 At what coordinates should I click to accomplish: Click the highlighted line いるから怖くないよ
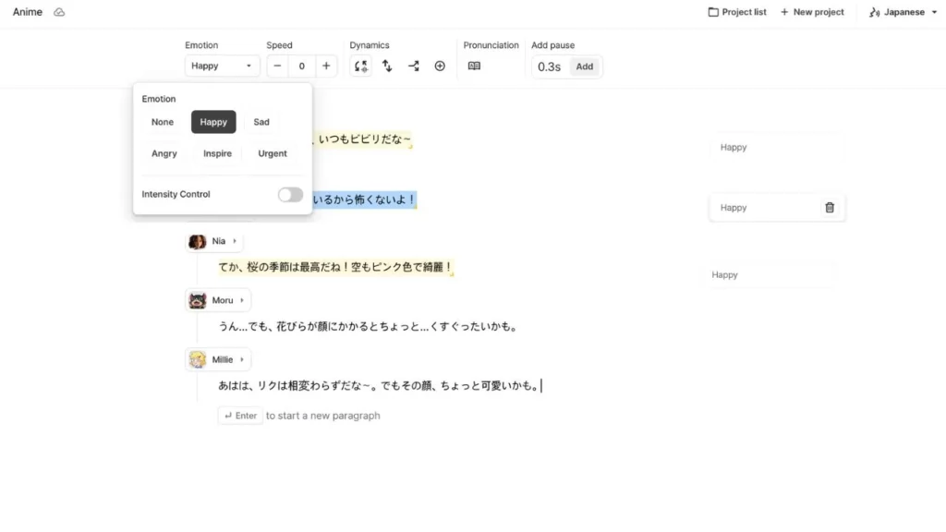(364, 199)
